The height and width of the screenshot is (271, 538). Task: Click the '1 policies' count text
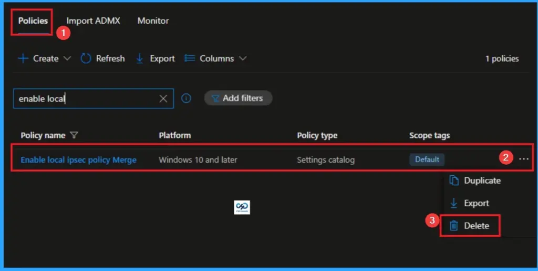[502, 59]
